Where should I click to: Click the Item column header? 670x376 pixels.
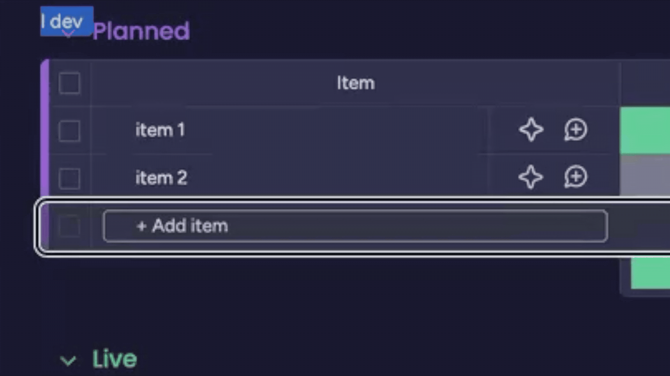pos(356,83)
